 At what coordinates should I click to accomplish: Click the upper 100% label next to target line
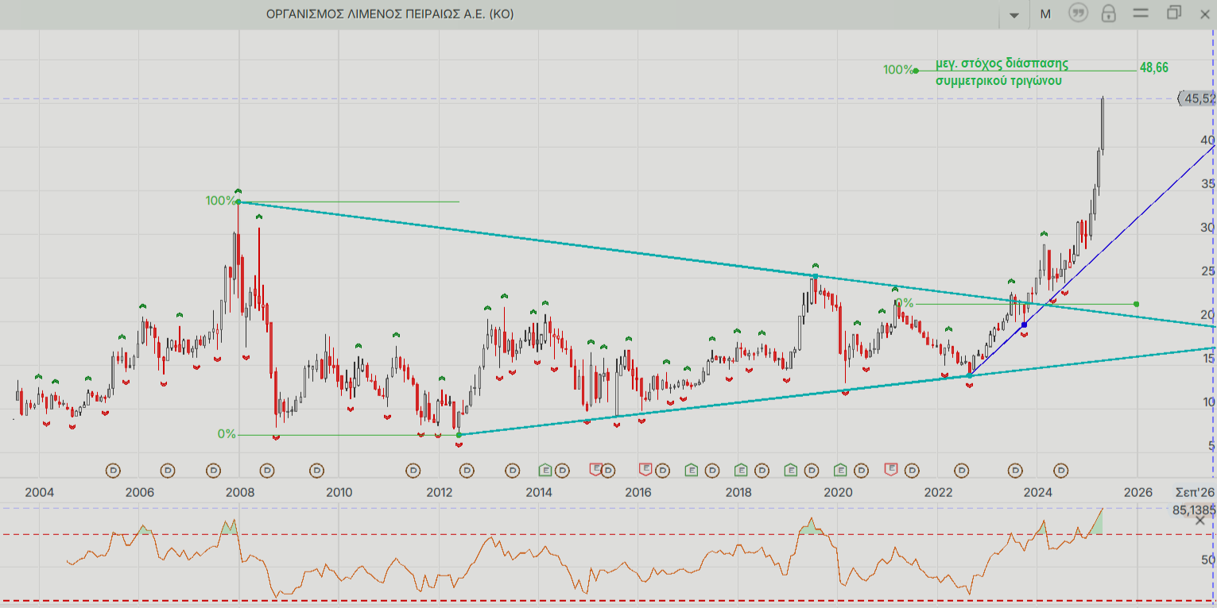(x=897, y=70)
